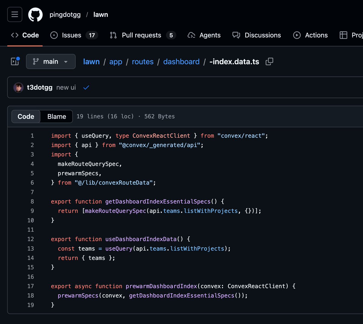This screenshot has width=363, height=324.
Task: Open the Pull requests tab
Action: point(143,35)
